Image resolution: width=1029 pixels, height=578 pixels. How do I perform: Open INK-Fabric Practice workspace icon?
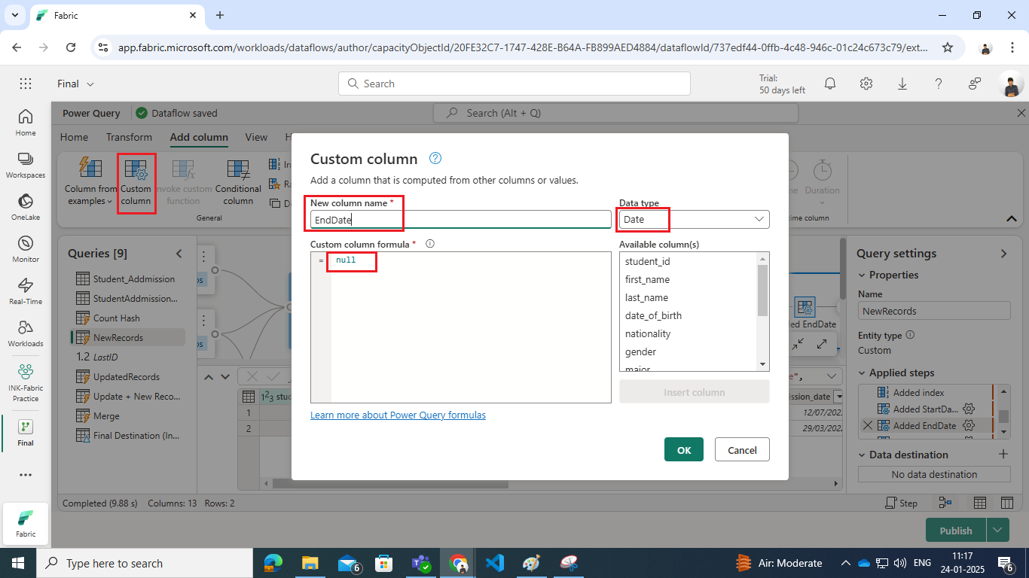click(26, 382)
